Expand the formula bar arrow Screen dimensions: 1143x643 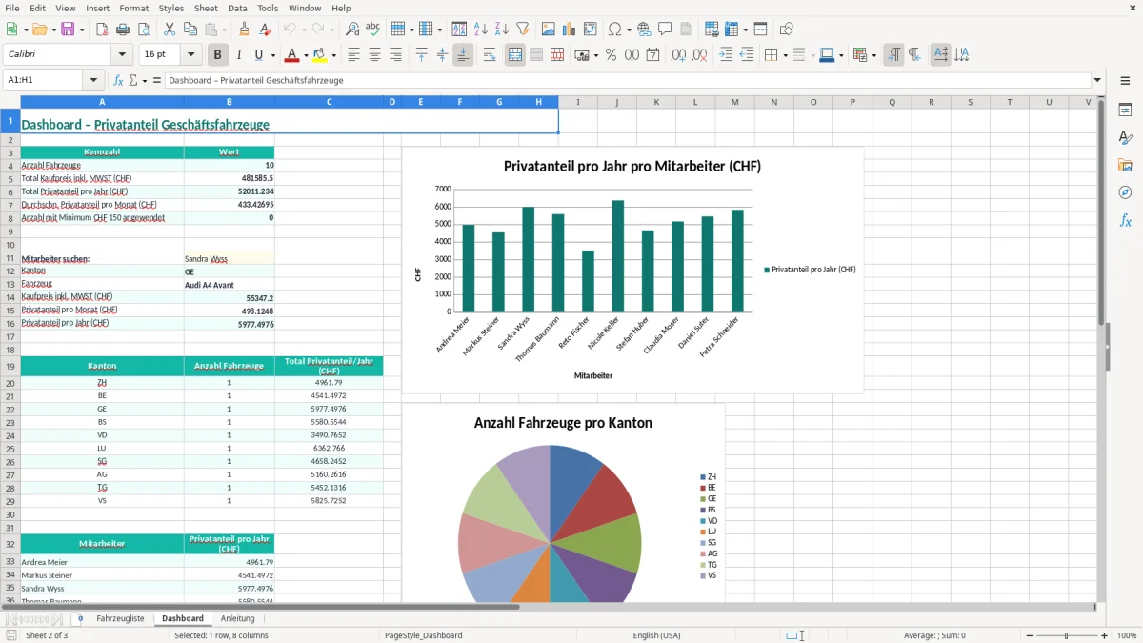(x=1097, y=80)
